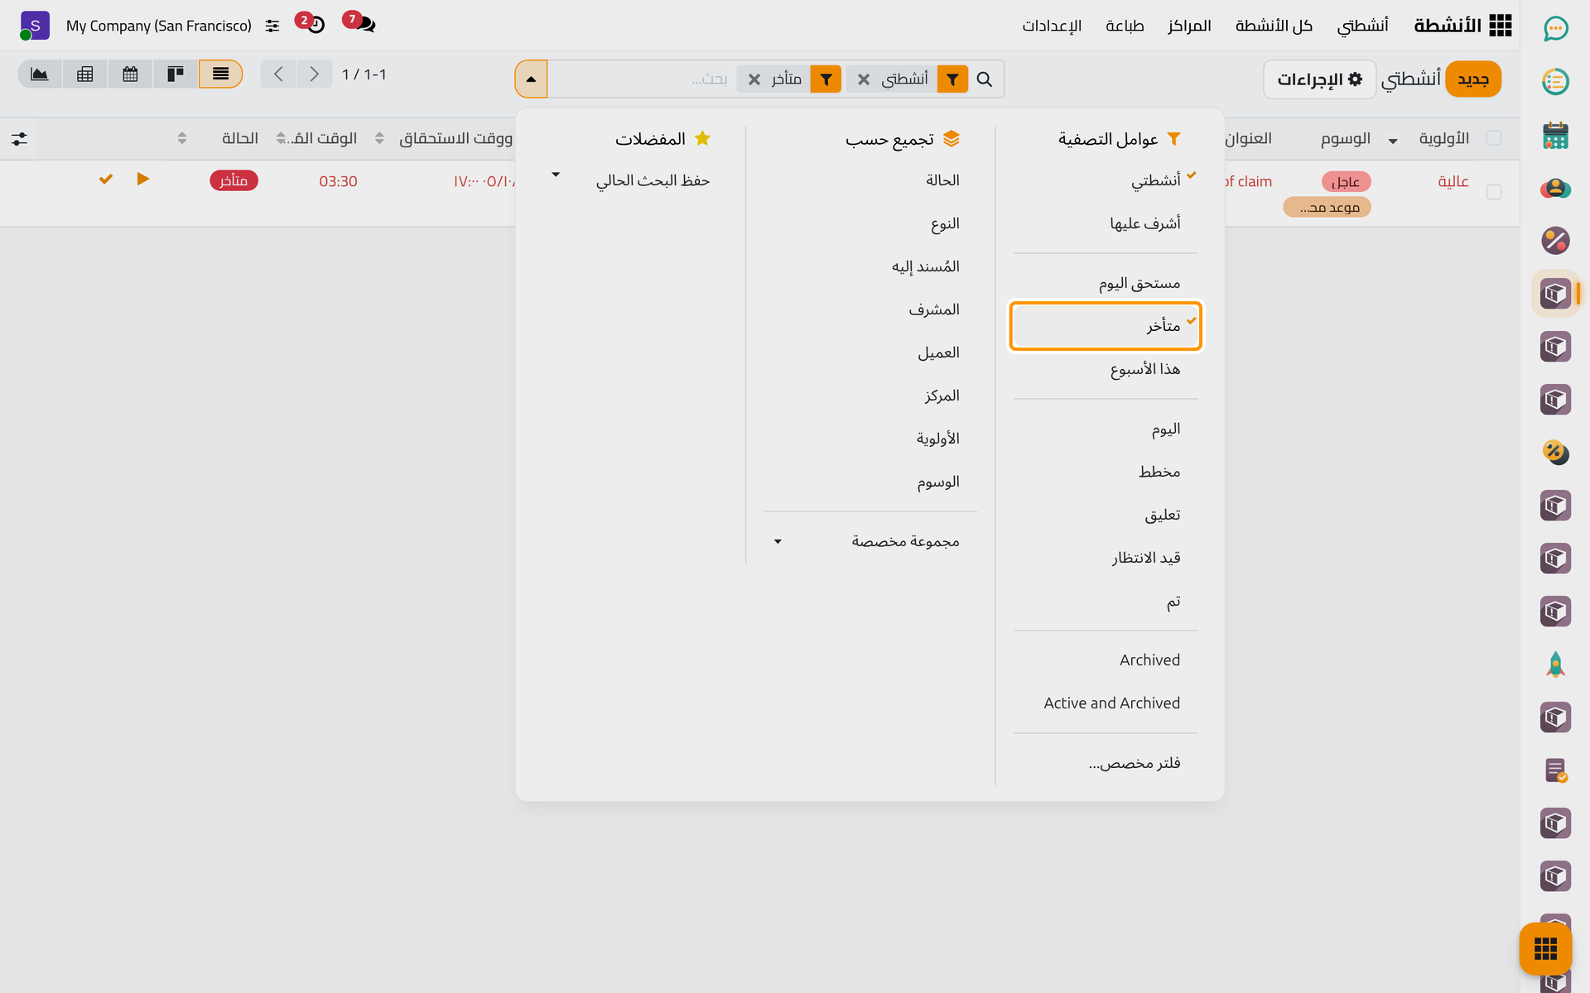Open the of claim record link
1590x993 pixels.
coord(1249,181)
